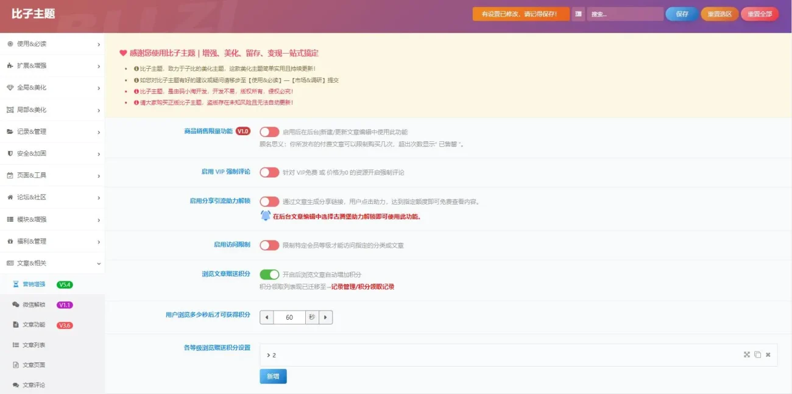Image resolution: width=792 pixels, height=394 pixels.
Task: Click the expand-all options icon beside search
Action: [x=578, y=14]
